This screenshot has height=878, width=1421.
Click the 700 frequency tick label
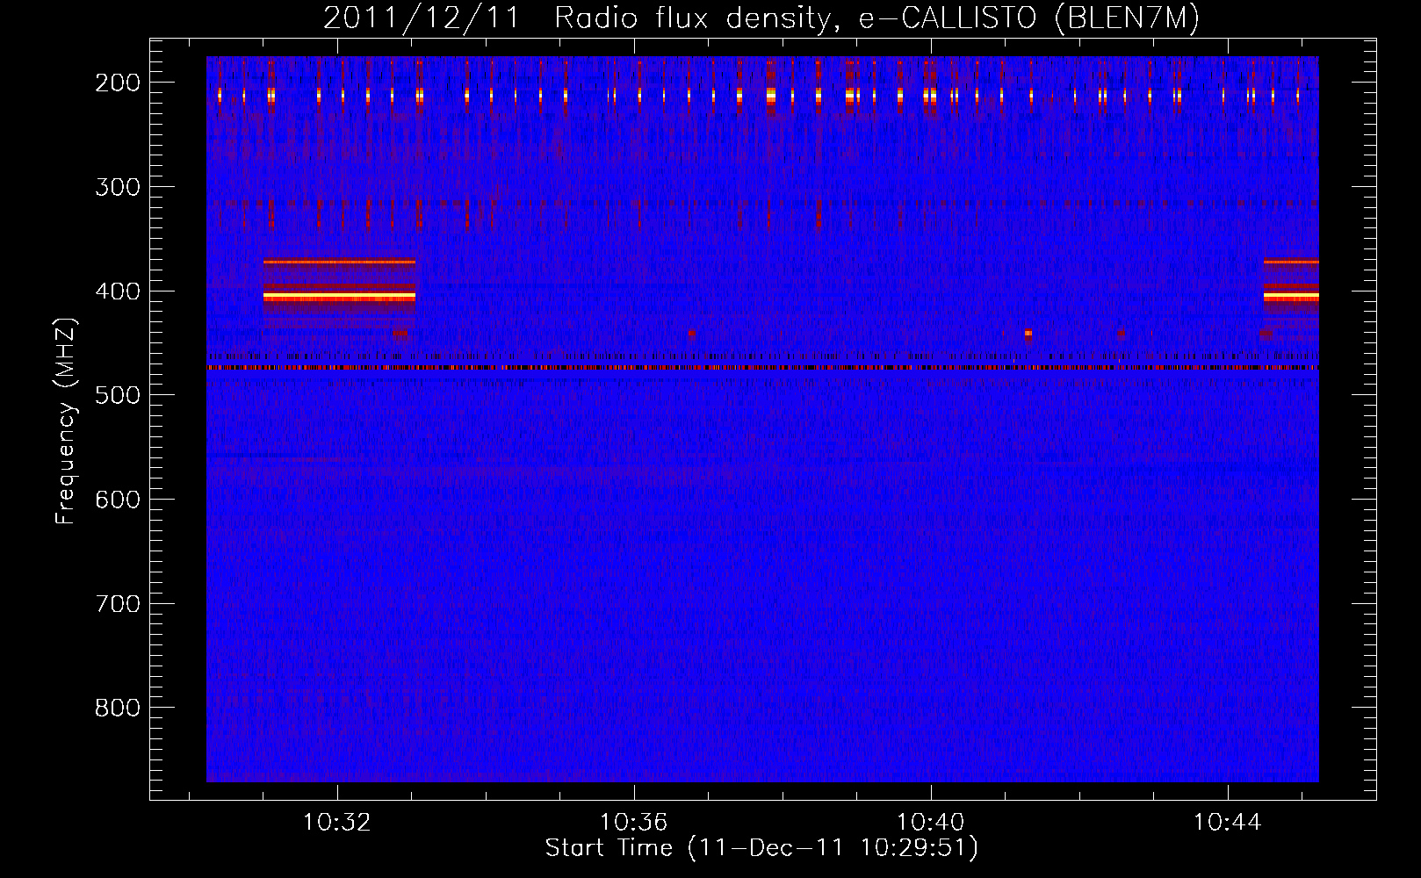tap(118, 604)
